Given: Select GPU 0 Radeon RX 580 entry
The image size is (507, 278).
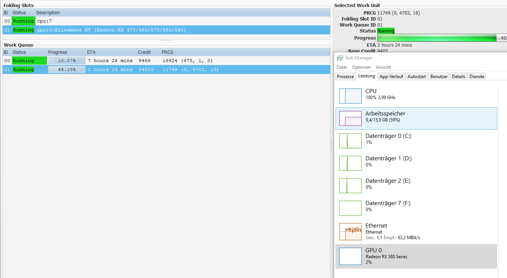Looking at the screenshot, I should click(x=416, y=256).
